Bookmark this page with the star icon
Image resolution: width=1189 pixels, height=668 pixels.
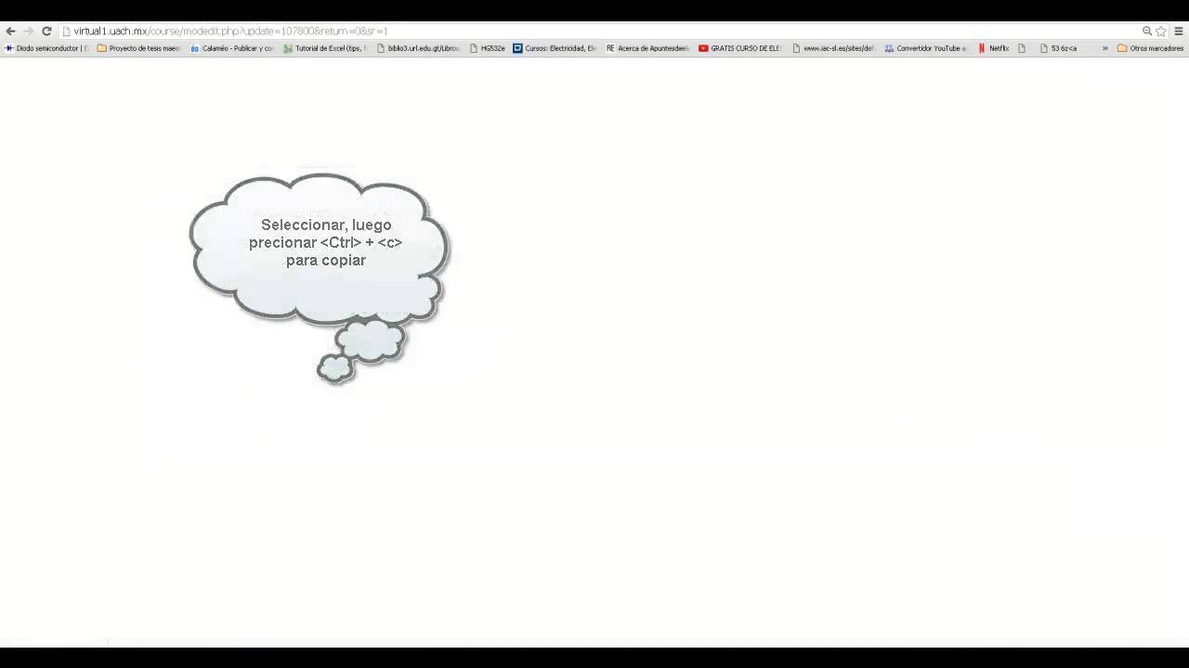point(1161,31)
